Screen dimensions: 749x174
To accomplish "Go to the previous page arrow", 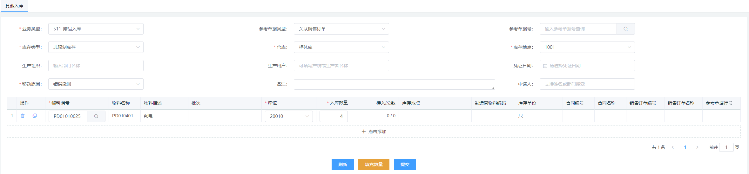I will (672, 147).
